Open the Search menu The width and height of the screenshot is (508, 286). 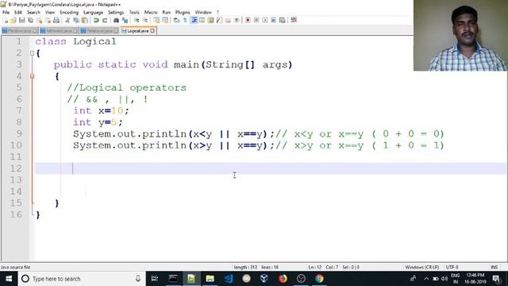click(33, 13)
